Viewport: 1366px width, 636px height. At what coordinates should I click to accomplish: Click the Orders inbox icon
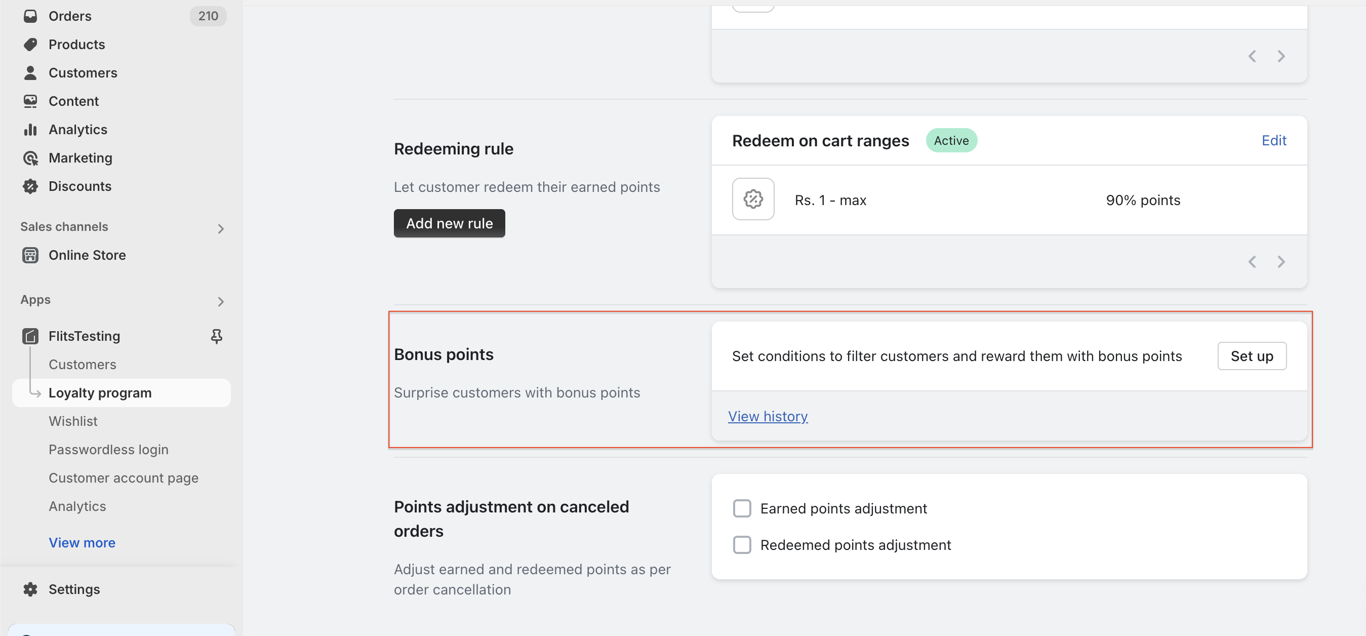pyautogui.click(x=30, y=16)
